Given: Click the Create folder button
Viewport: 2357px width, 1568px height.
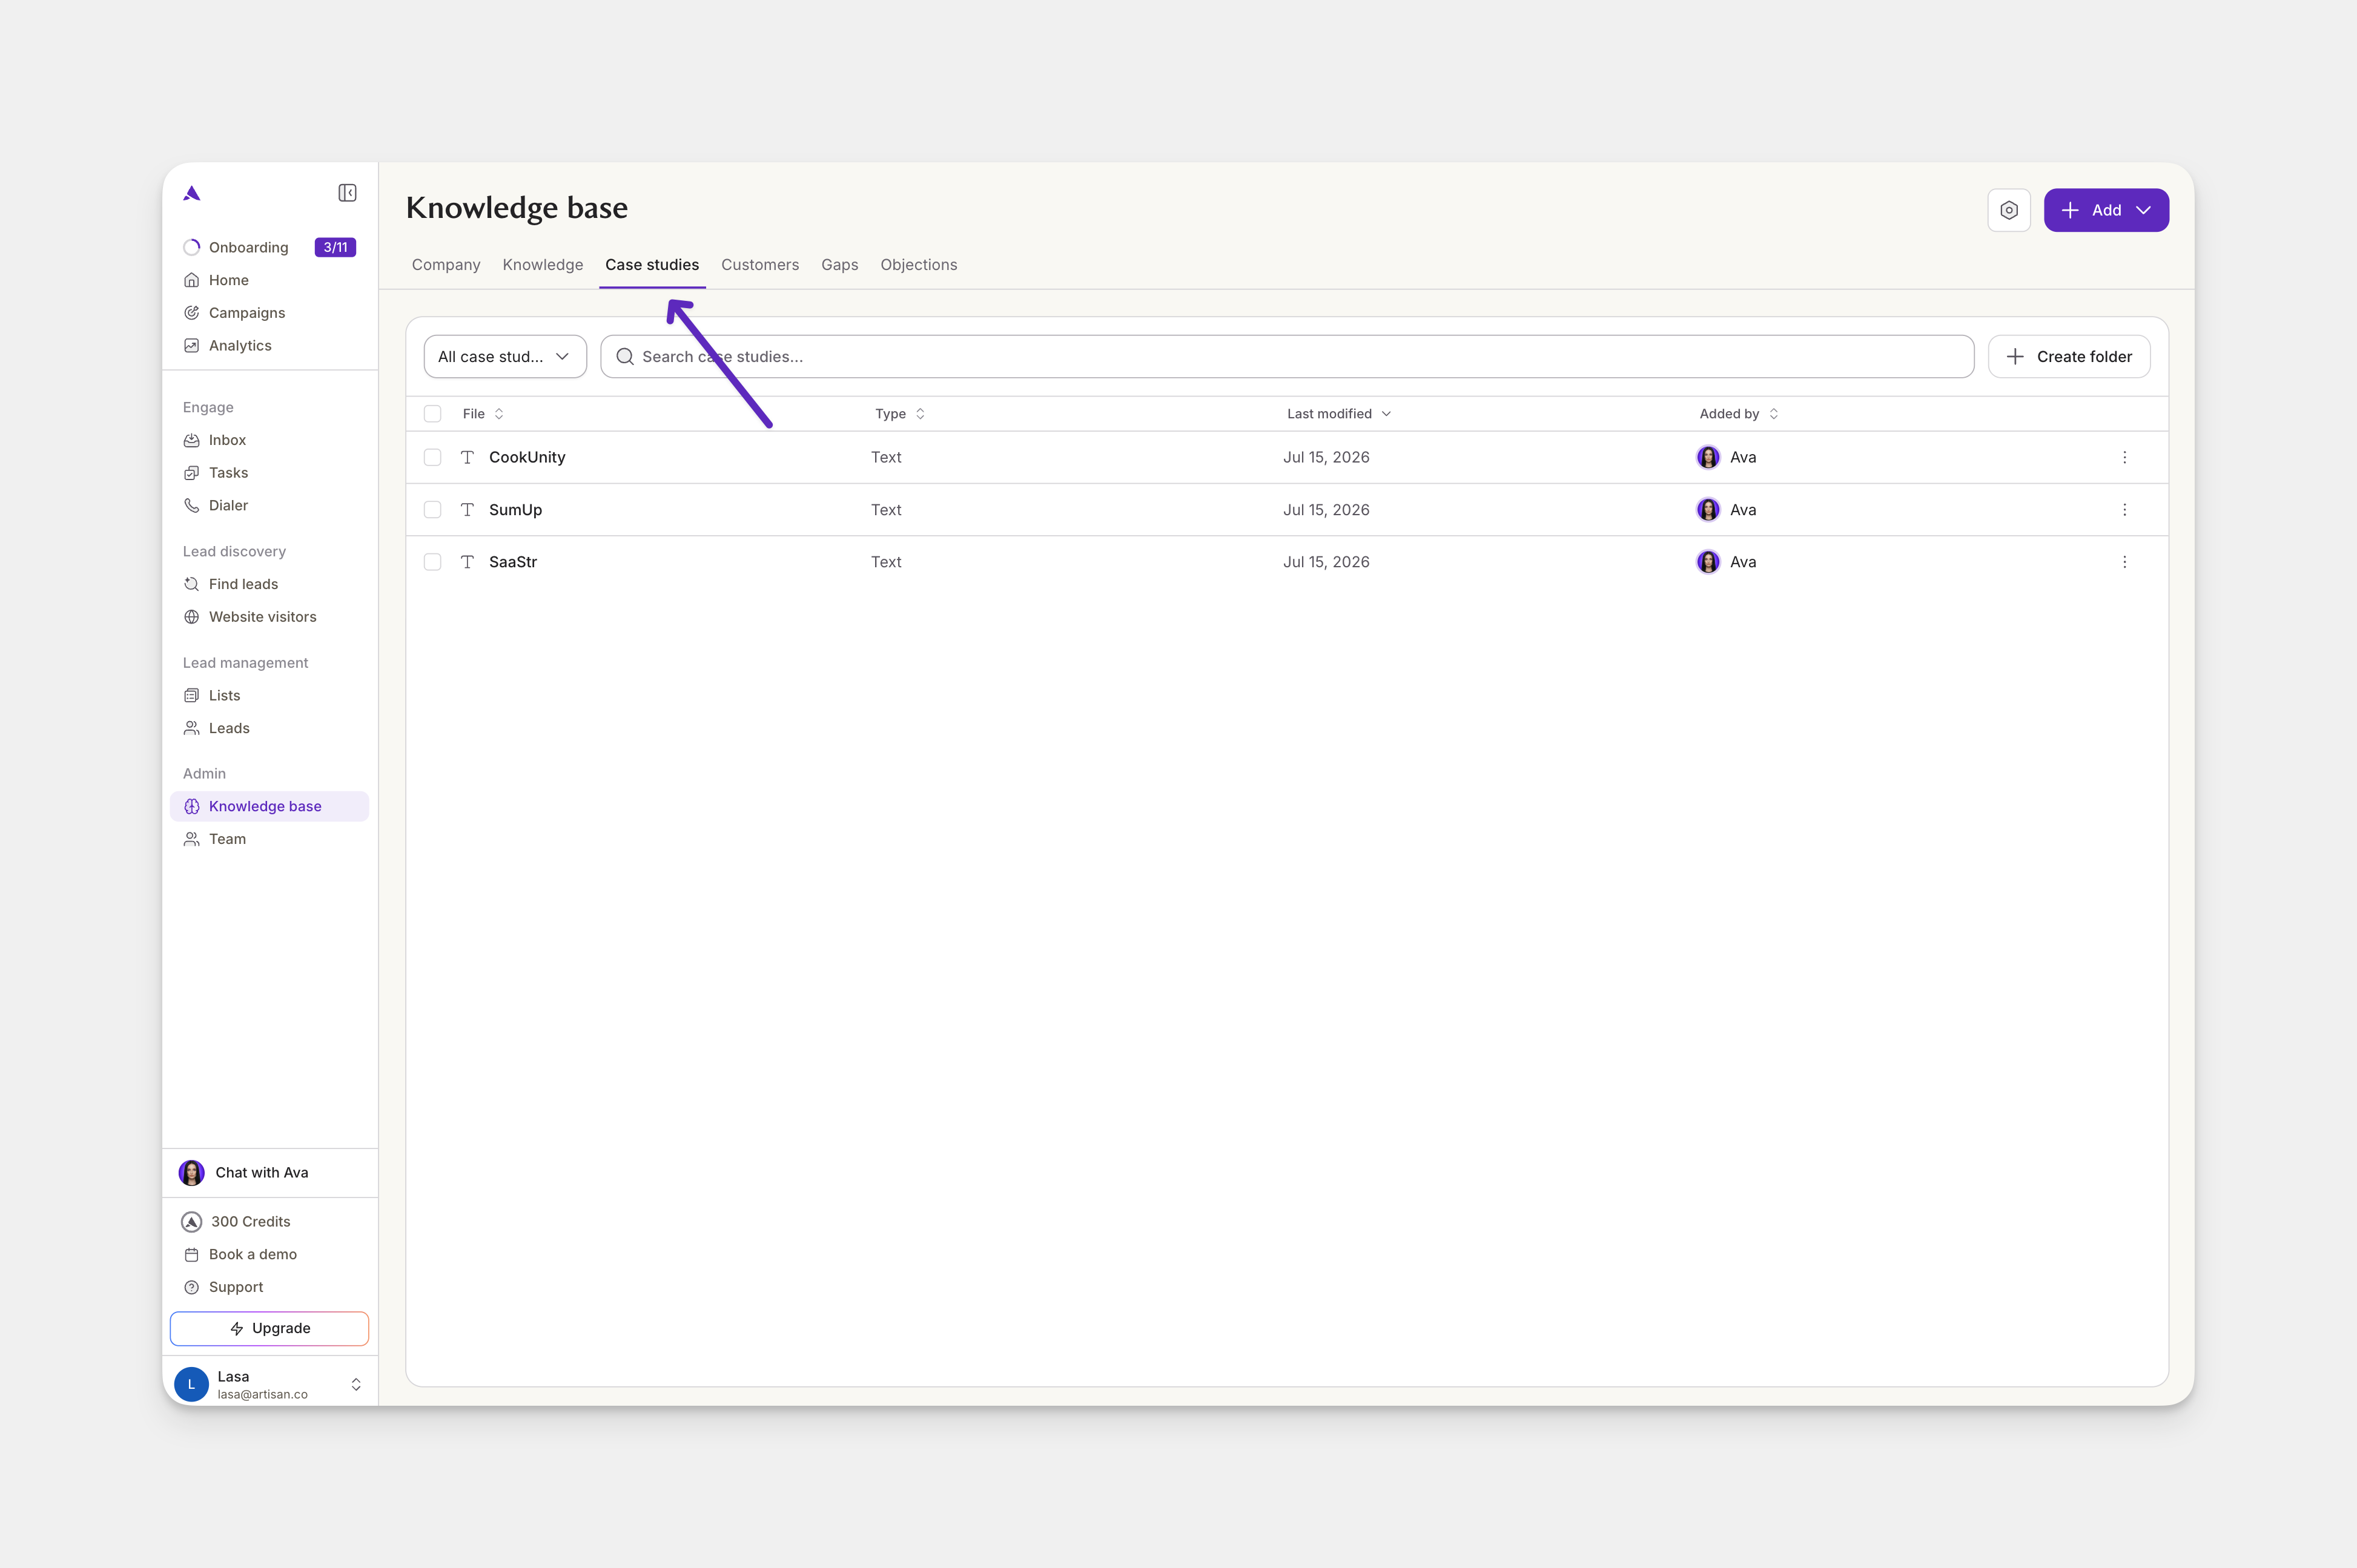Looking at the screenshot, I should pos(2069,357).
